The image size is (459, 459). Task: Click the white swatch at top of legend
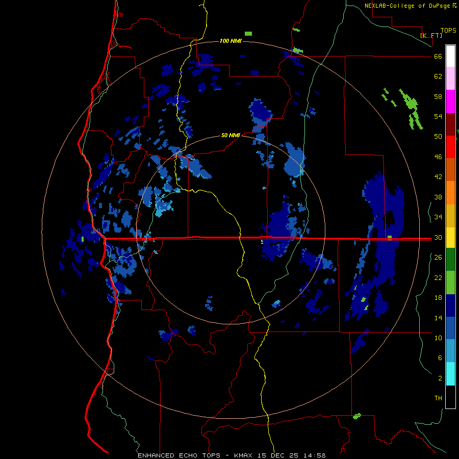450,56
